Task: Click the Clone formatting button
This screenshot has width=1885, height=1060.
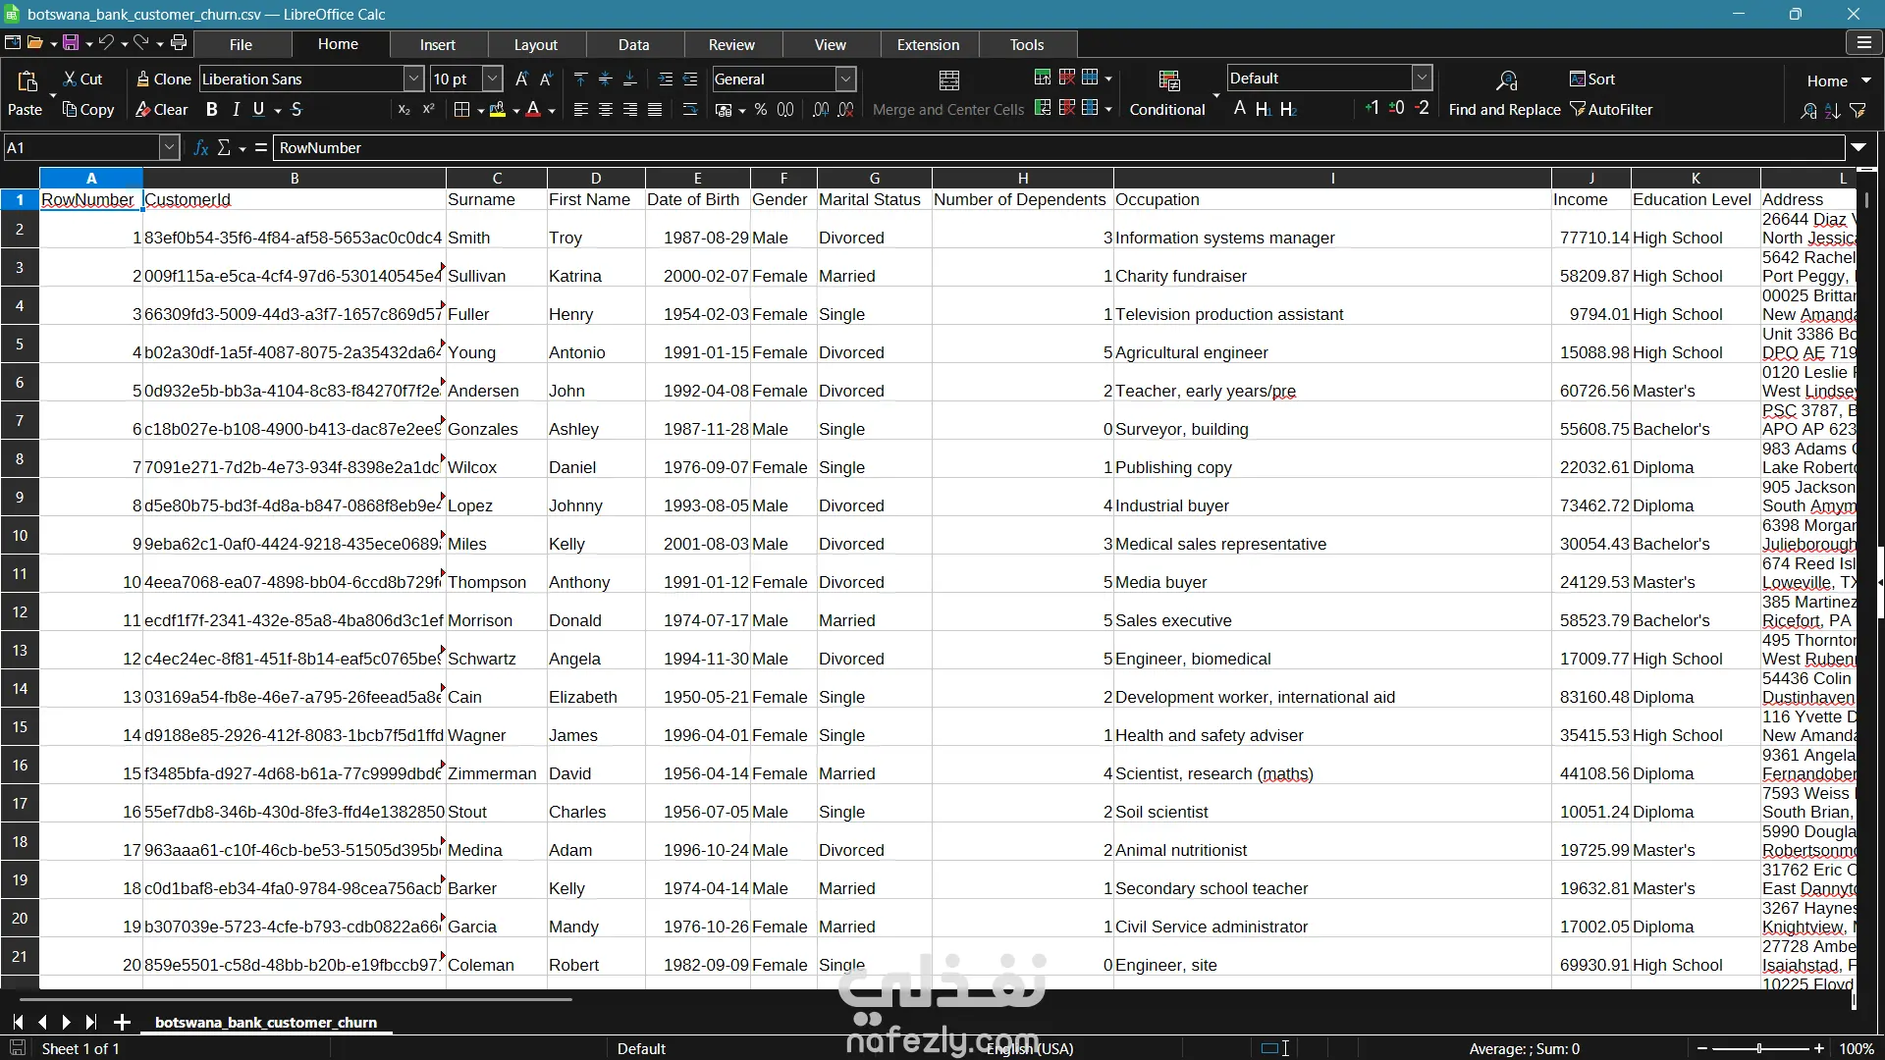Action: (163, 79)
